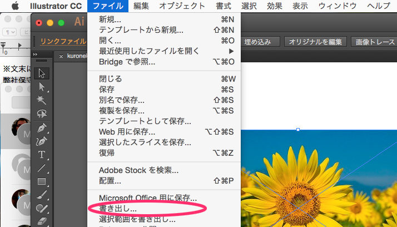Choose 新規... from the File menu

click(x=164, y=19)
